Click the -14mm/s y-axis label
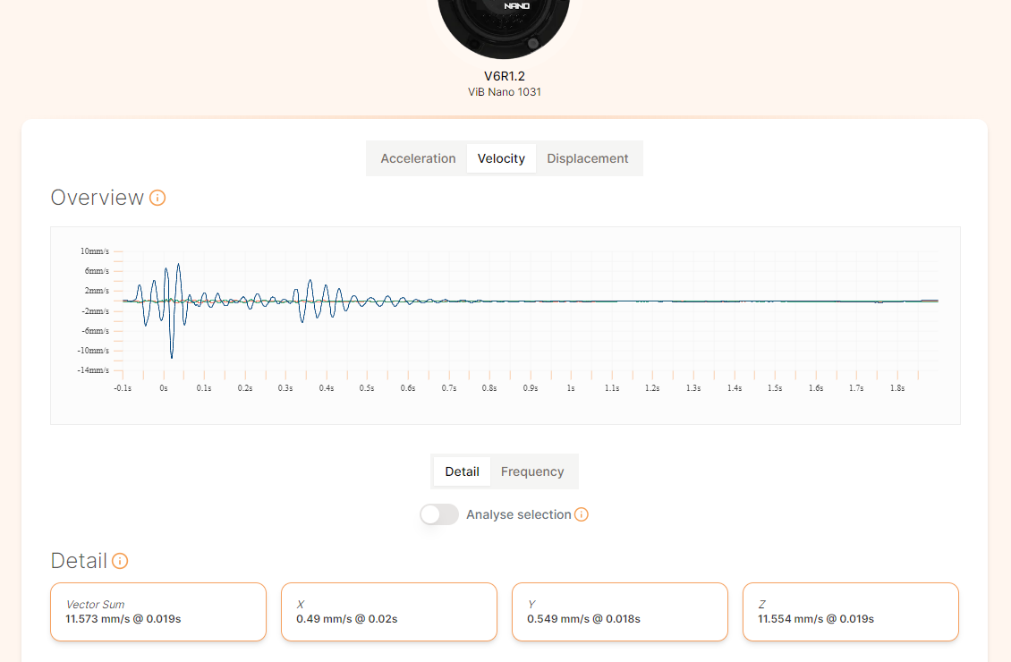 [93, 370]
